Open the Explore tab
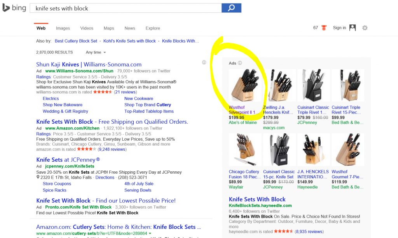 pos(153,28)
